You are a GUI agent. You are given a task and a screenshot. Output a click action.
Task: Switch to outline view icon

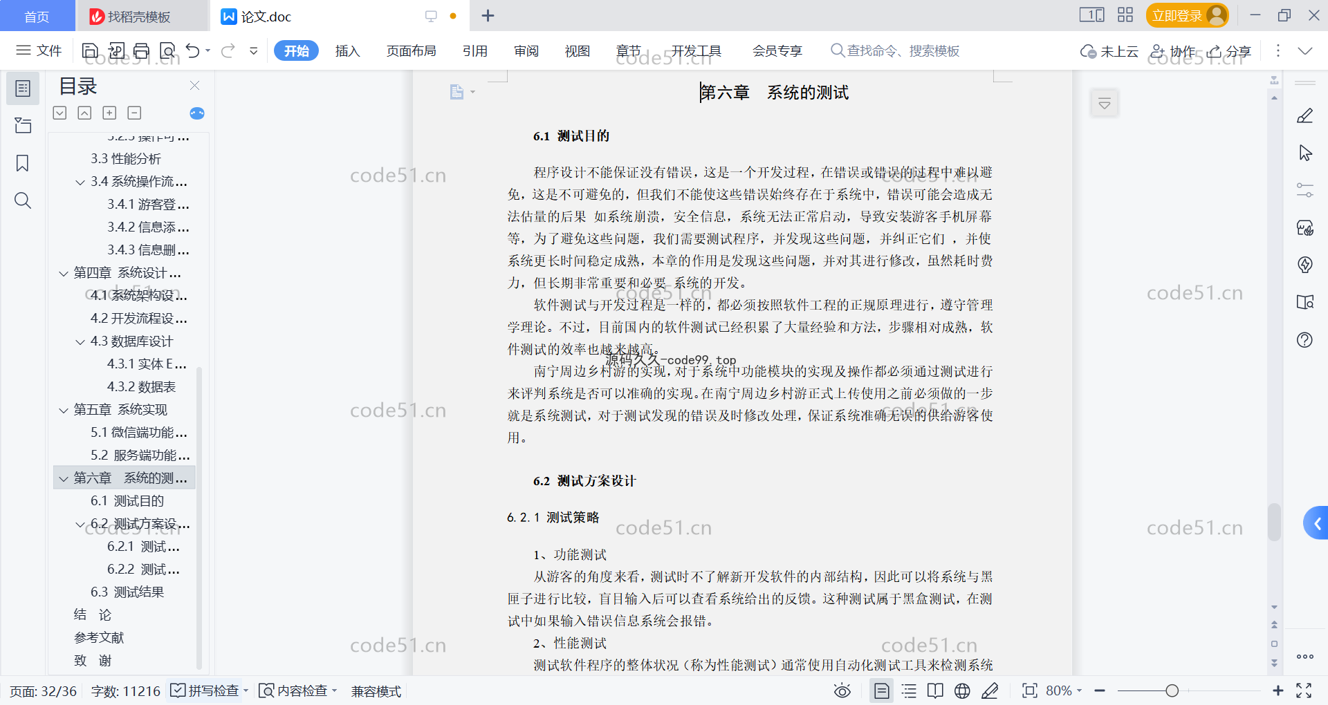pos(909,690)
